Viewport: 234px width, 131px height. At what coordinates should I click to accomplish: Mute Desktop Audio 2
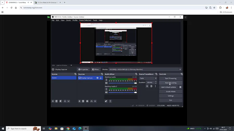[106, 92]
